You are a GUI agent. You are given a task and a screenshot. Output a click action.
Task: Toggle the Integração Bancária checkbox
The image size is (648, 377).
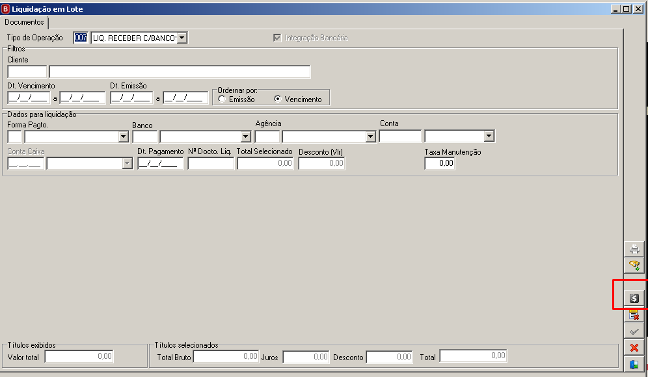point(277,38)
